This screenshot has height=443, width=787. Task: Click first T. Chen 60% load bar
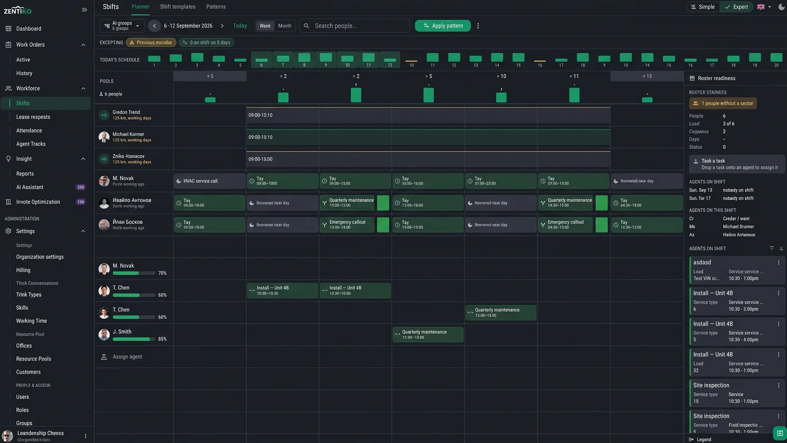(134, 295)
